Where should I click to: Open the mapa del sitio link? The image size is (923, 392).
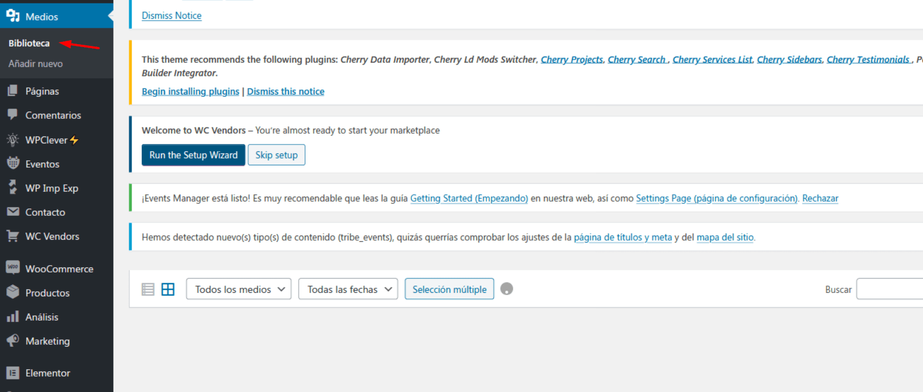point(725,237)
